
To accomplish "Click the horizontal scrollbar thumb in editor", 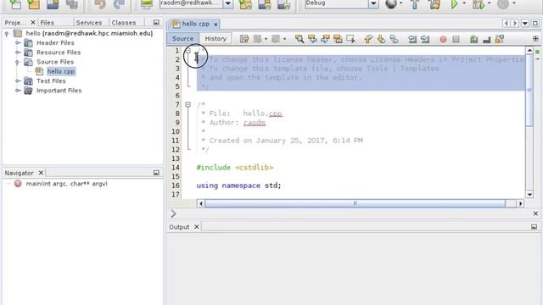I will pos(355,203).
